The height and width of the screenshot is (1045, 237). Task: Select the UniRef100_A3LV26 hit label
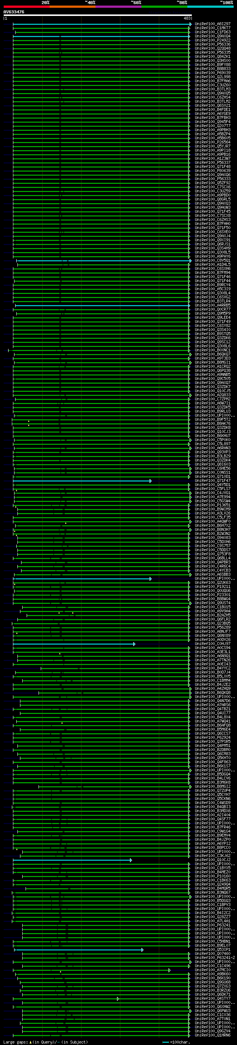pyautogui.click(x=213, y=513)
